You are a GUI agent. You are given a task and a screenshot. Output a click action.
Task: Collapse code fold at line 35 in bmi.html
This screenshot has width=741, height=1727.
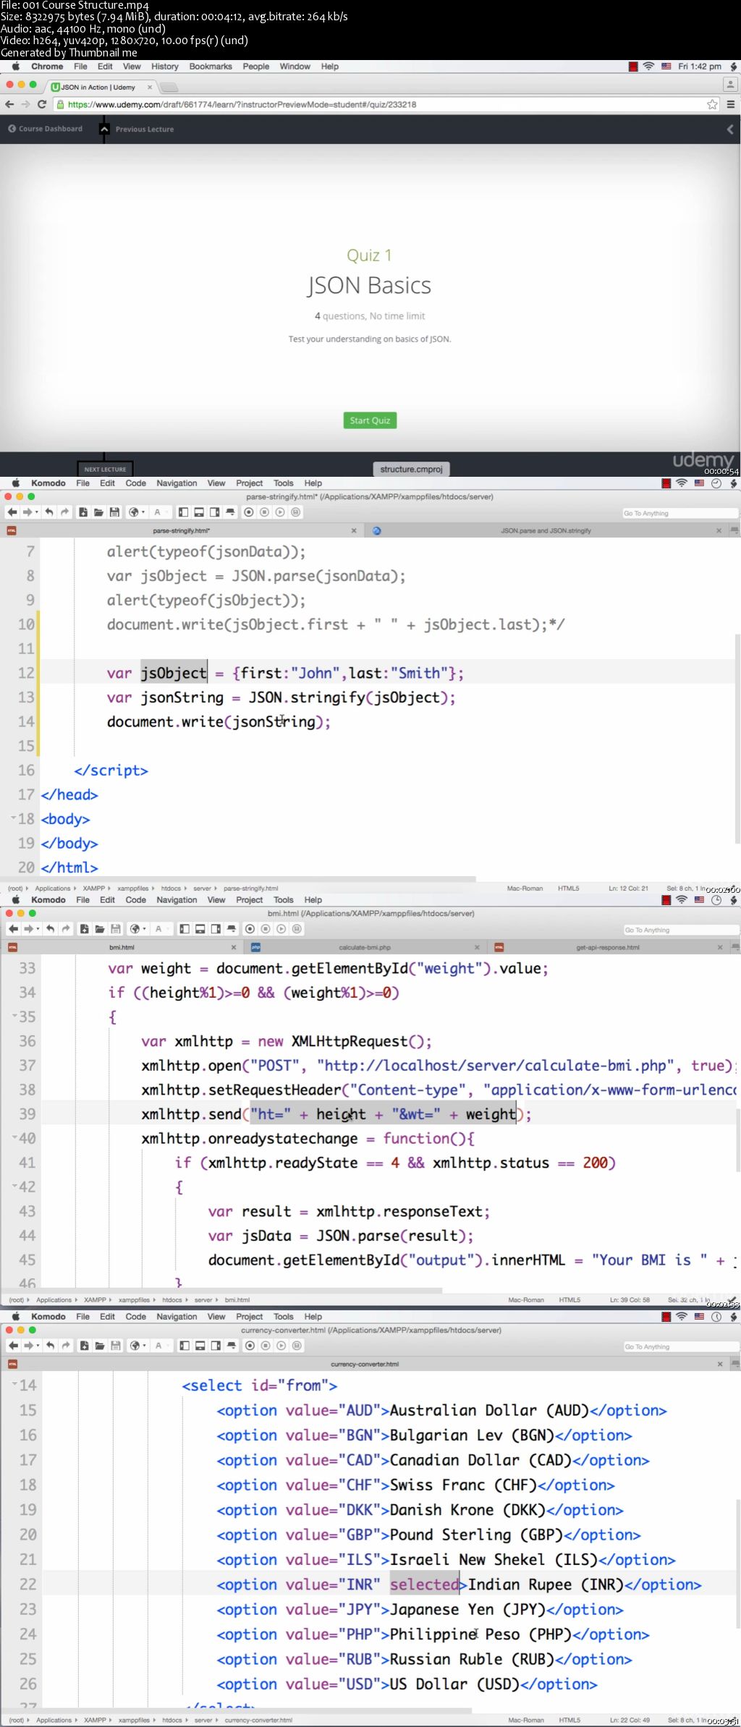pyautogui.click(x=14, y=1015)
